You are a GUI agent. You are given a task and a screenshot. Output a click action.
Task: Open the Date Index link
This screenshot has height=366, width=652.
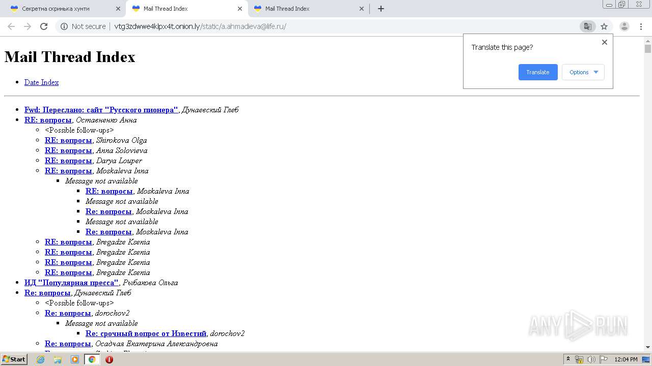click(x=41, y=82)
